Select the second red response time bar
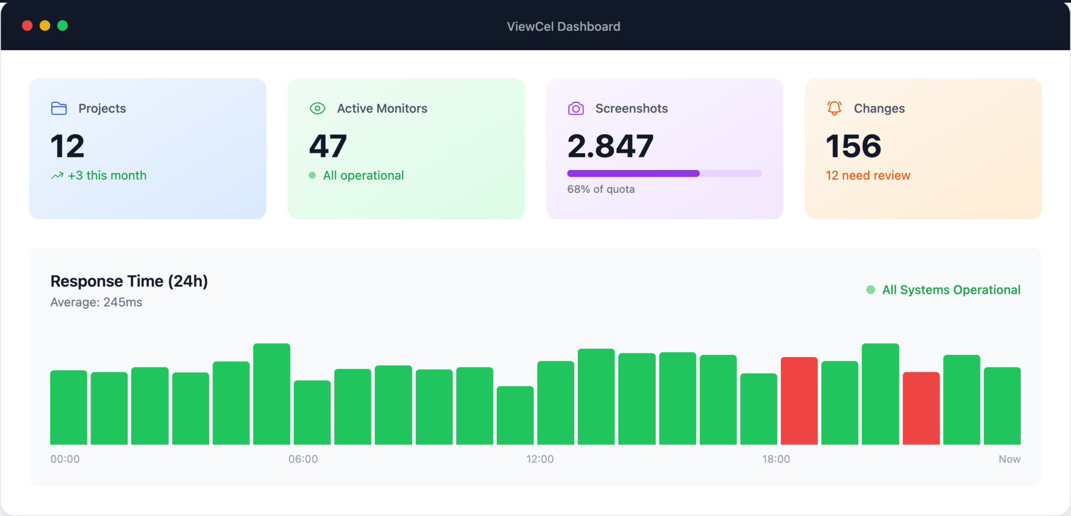Screen dimensions: 1071x516 pos(920,408)
